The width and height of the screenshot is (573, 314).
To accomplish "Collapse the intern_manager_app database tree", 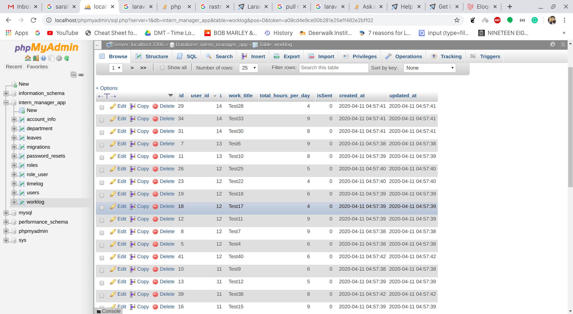I will click(6, 102).
